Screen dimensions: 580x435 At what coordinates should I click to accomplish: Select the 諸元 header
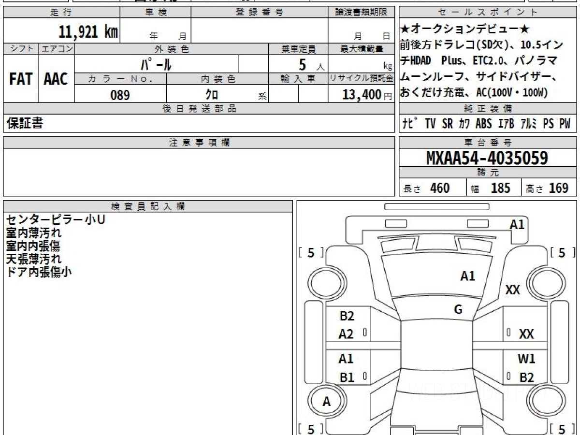[x=488, y=173]
